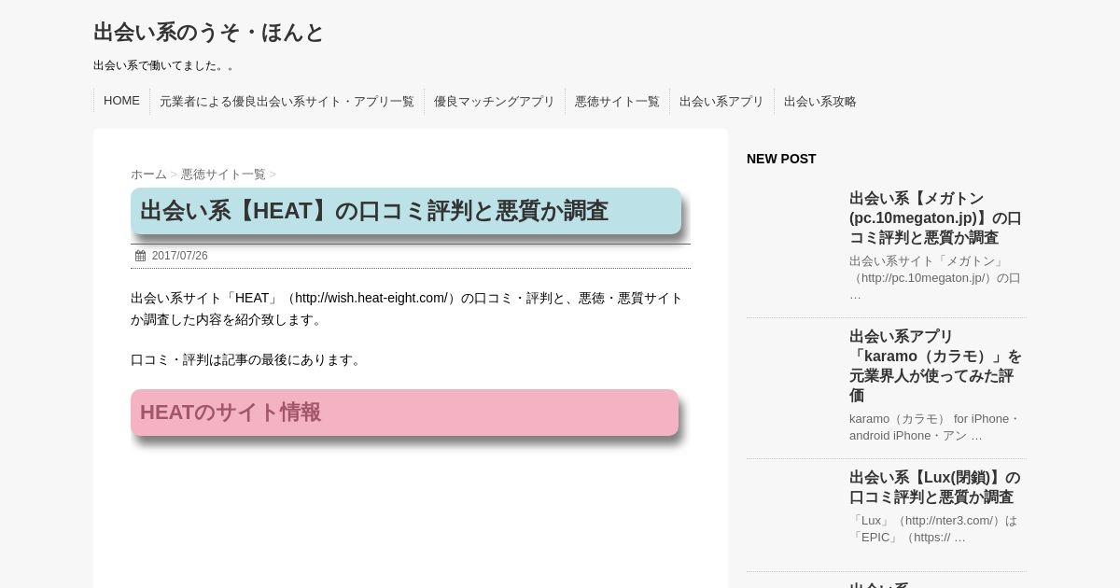Open 元業者による優良出会い系サイト・アプリ一覧 menu item
The width and height of the screenshot is (1120, 588).
coord(287,102)
